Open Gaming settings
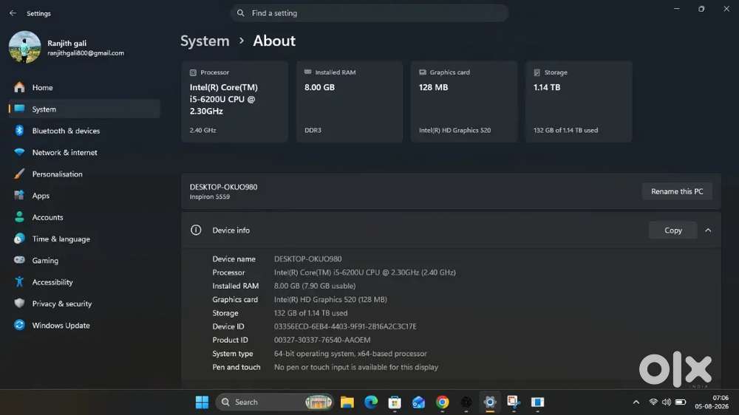The image size is (739, 415). tap(84, 261)
